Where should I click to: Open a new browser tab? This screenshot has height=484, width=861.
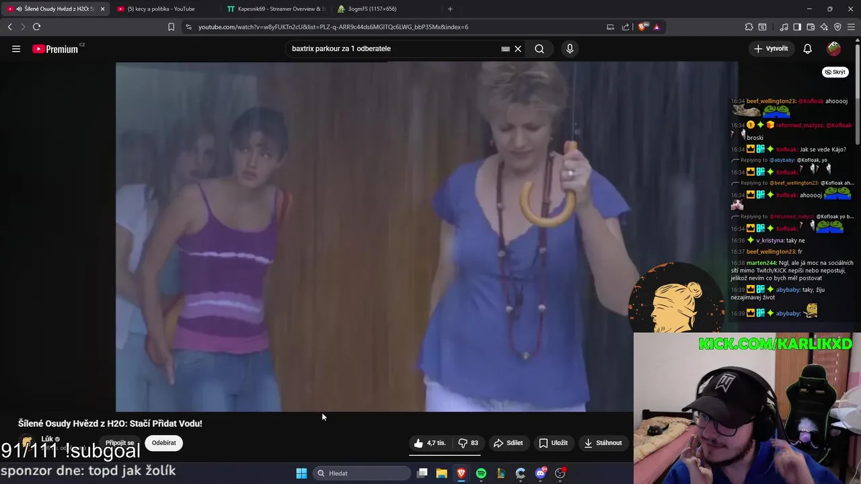(x=450, y=9)
